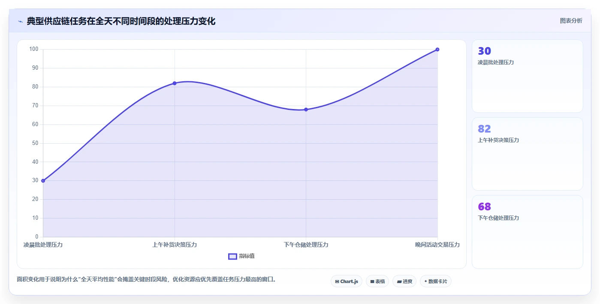Select the Chart.js tag chip

coord(347,281)
